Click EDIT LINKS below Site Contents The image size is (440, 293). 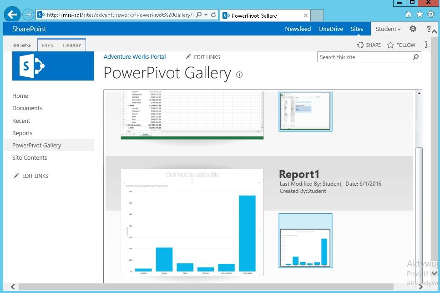point(31,176)
